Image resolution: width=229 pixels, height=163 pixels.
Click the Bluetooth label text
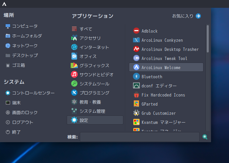tap(152, 77)
